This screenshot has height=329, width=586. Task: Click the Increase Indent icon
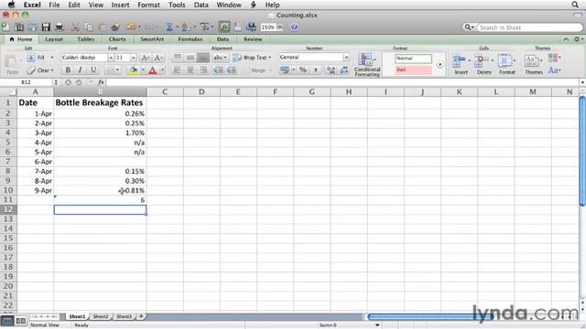pyautogui.click(x=232, y=69)
